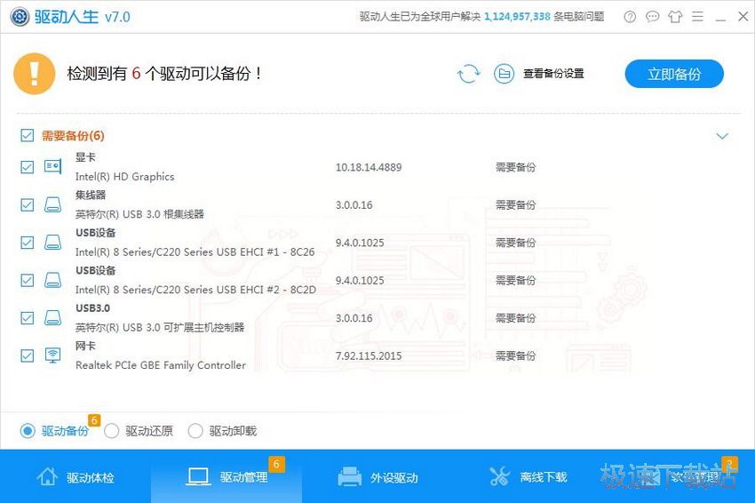Click the USB3.0 category label
The image size is (755, 503).
coord(92,307)
